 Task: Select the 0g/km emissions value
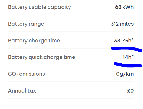(x=125, y=74)
